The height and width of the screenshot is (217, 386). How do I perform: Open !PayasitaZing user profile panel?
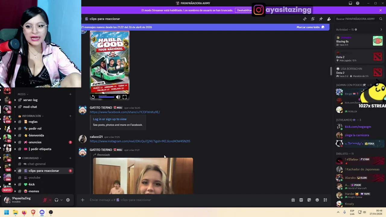coord(21,200)
